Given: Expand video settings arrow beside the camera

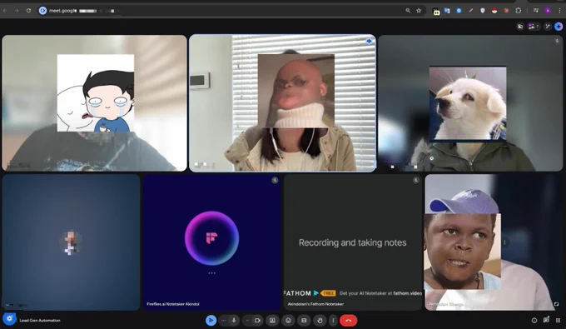Looking at the screenshot, I should (247, 321).
